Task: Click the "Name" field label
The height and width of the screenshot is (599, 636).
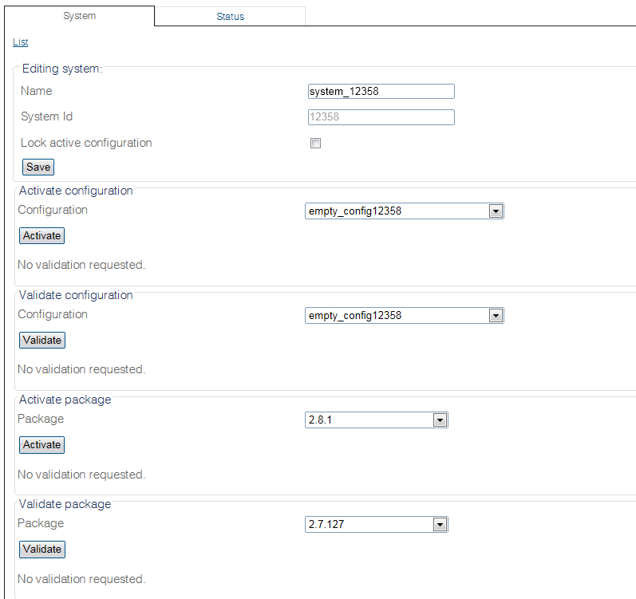Action: [37, 91]
